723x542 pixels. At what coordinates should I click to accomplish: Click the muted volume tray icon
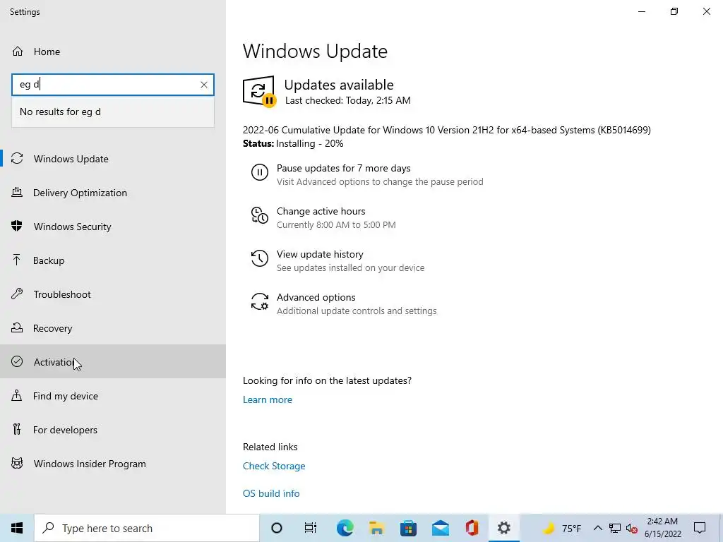tap(632, 529)
